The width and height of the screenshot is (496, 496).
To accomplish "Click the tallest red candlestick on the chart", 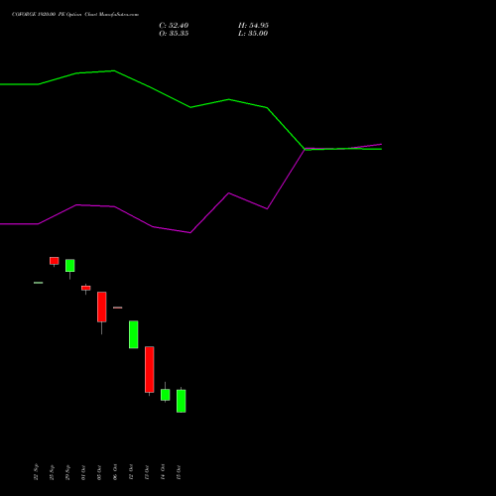I will 150,369.
